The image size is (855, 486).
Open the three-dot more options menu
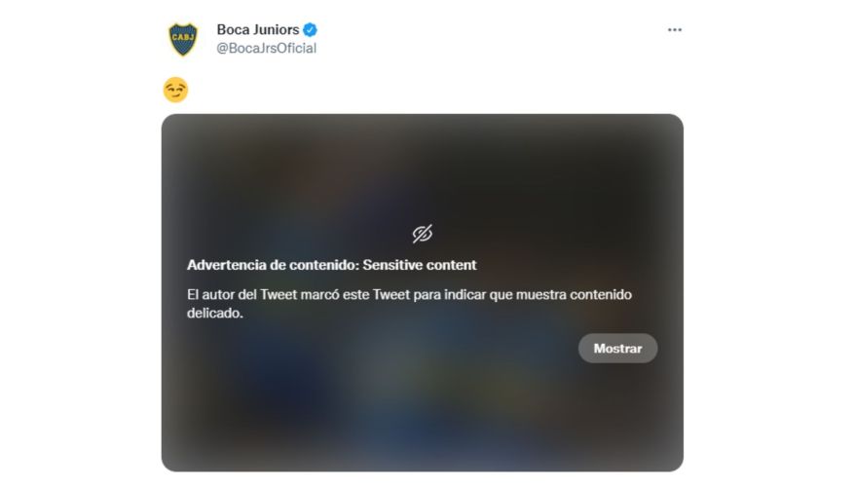click(x=675, y=30)
